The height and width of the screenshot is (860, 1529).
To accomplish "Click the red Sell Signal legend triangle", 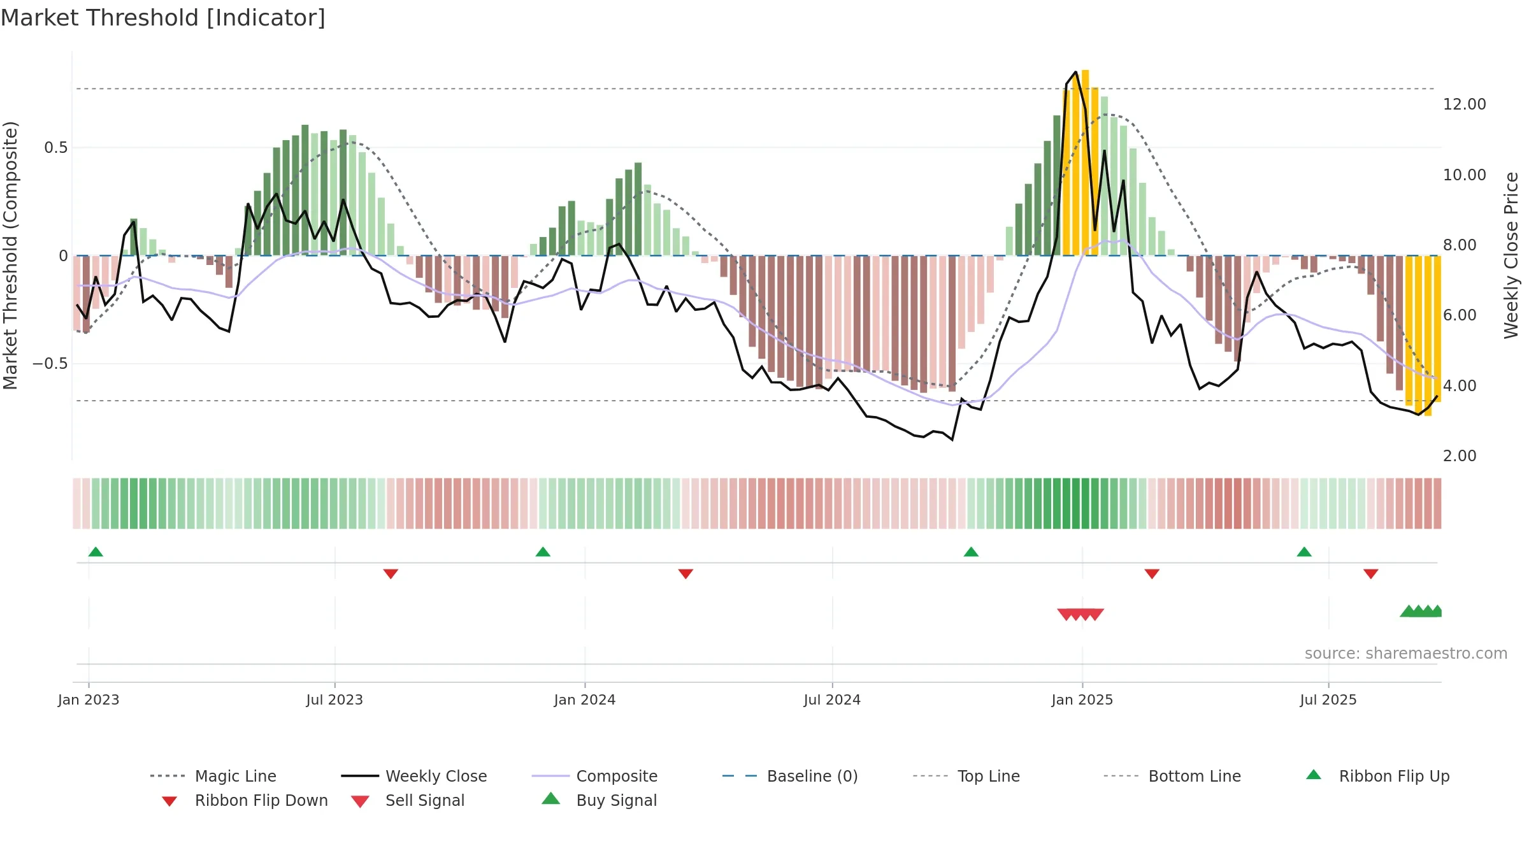I will (360, 801).
